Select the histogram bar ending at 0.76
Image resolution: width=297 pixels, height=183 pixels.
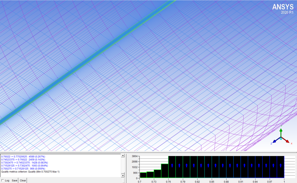tap(165, 171)
